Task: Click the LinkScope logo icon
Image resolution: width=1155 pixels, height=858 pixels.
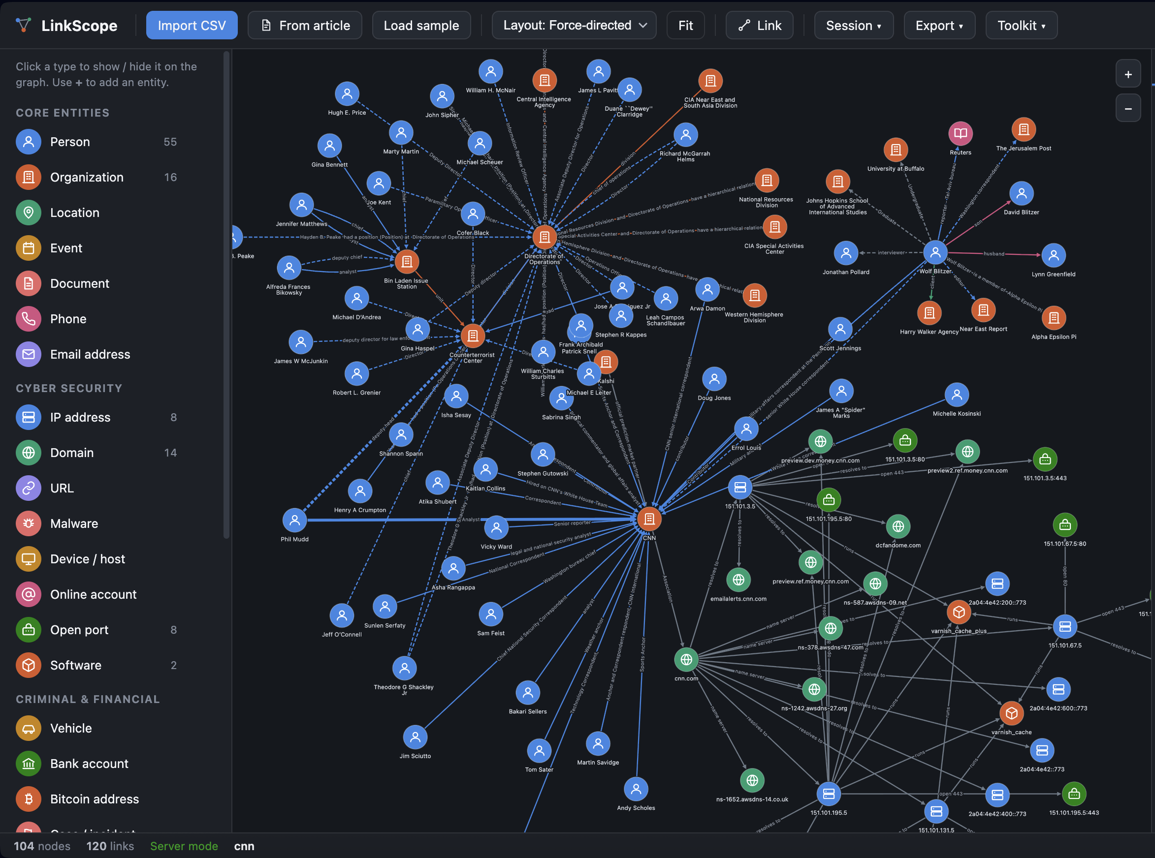Action: pos(24,25)
